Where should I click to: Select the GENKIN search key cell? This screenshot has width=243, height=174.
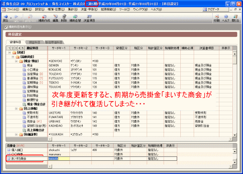(59, 65)
